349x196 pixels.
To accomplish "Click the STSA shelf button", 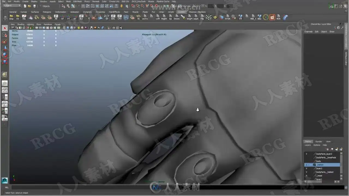I will point(228,17).
